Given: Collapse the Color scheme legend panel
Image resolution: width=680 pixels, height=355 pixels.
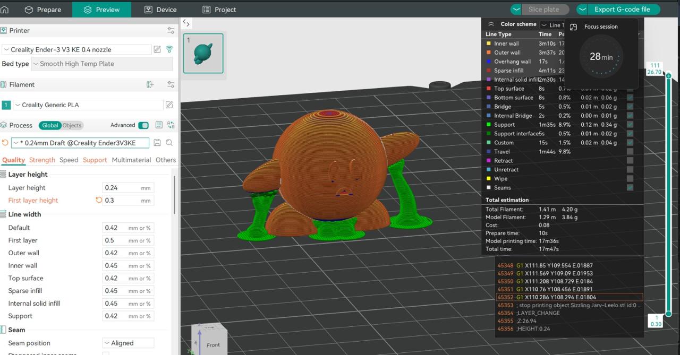Looking at the screenshot, I should coord(491,24).
